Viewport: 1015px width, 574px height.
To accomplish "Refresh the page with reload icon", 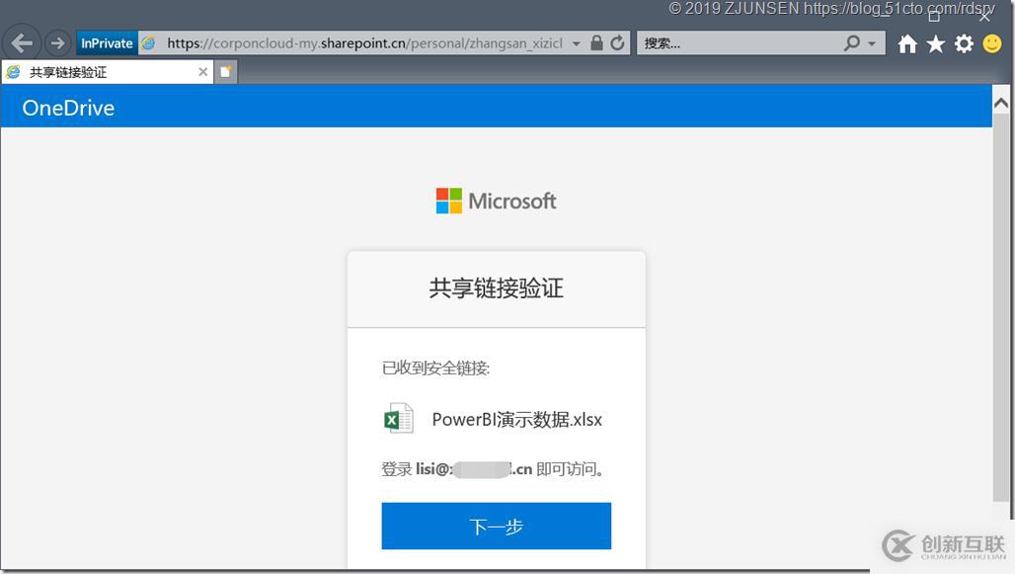I will coord(617,43).
